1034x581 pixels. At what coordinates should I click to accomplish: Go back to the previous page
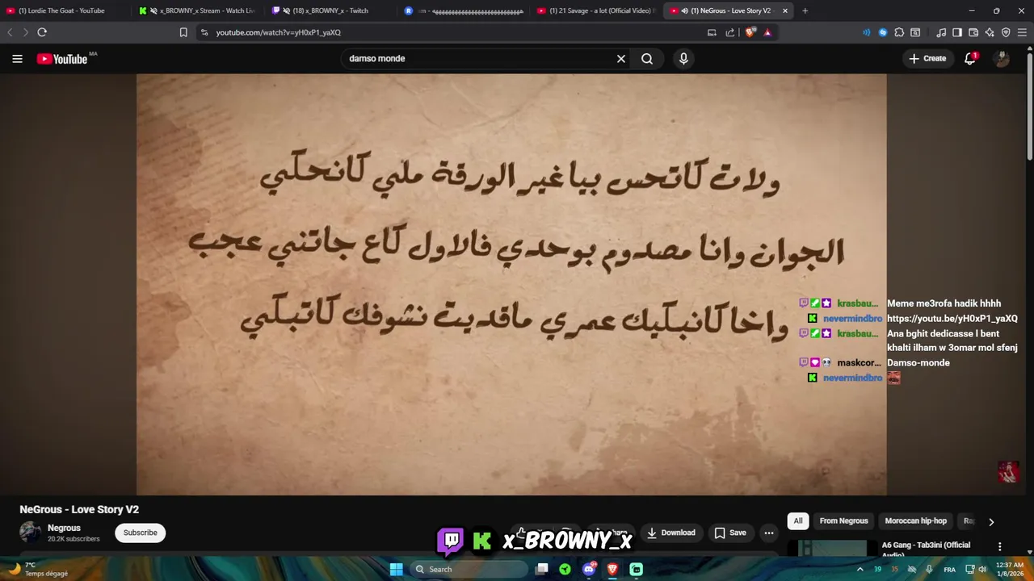(x=10, y=32)
